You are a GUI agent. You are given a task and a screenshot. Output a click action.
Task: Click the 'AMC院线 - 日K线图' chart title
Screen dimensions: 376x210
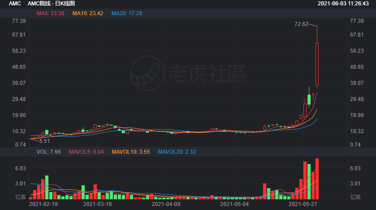pyautogui.click(x=51, y=4)
